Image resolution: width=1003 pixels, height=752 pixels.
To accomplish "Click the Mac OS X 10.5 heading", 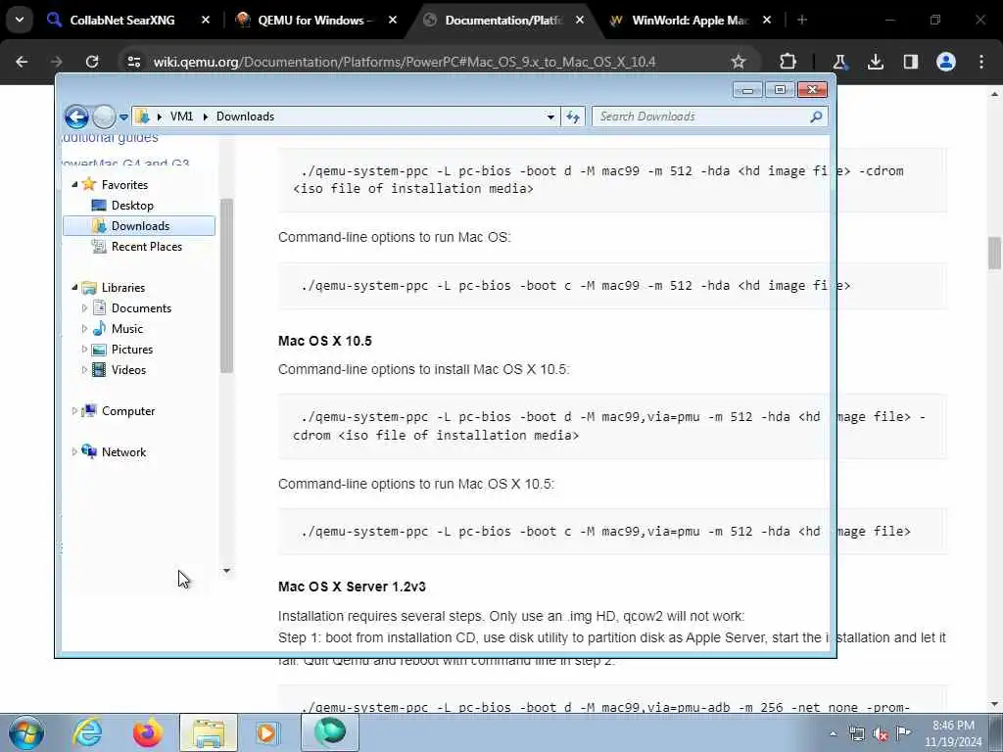I will point(325,341).
